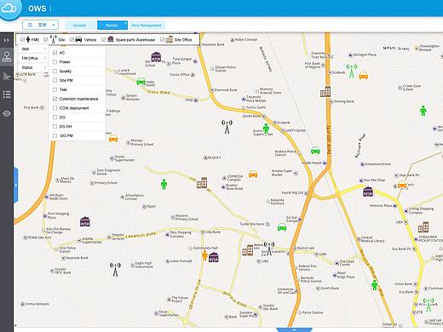Toggle the Spare parts Warehouse checkbox

click(103, 40)
